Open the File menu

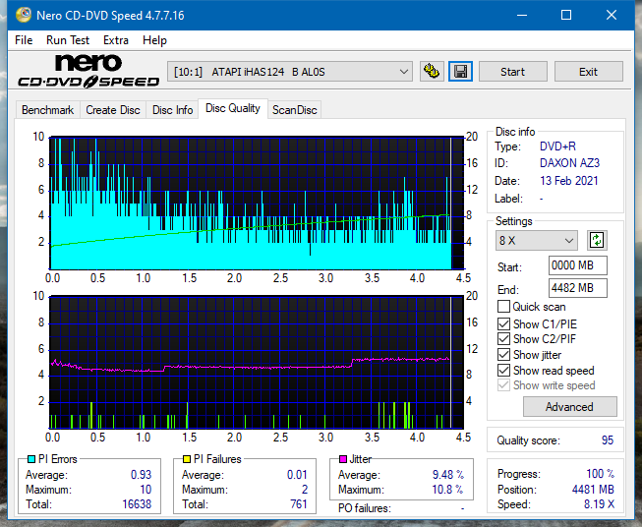pos(24,40)
